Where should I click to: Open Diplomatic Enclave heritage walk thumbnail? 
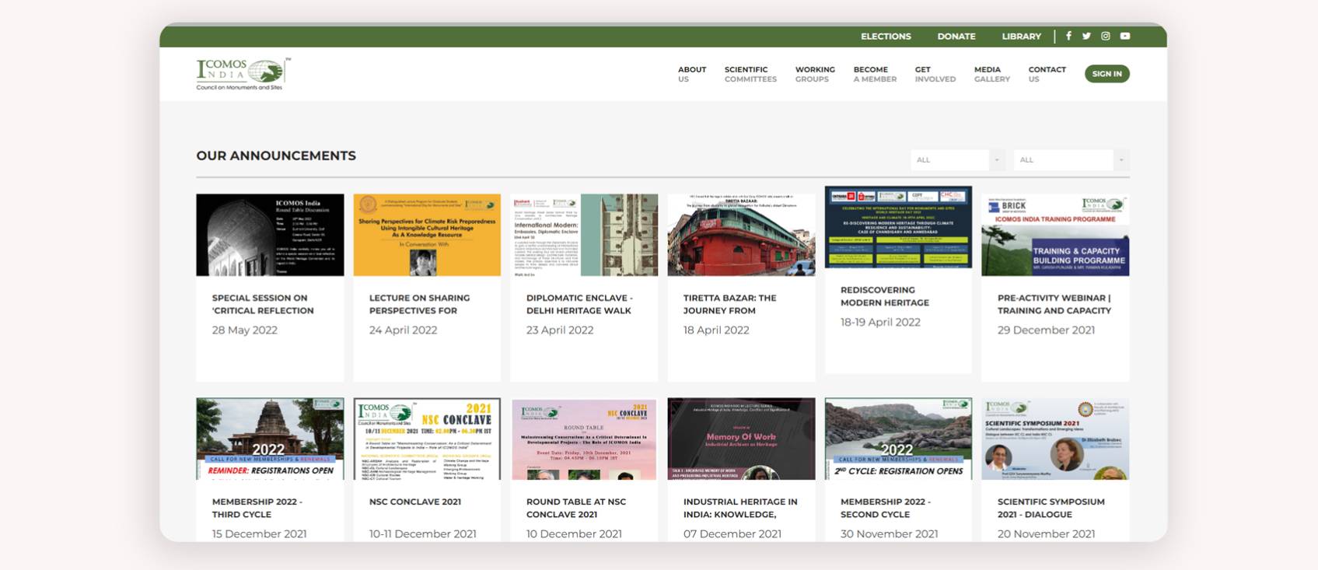584,235
